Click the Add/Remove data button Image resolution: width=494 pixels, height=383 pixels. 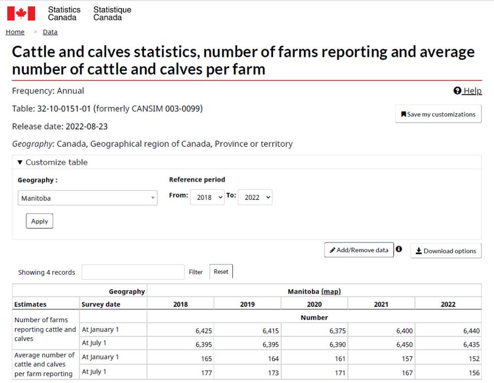tap(359, 250)
